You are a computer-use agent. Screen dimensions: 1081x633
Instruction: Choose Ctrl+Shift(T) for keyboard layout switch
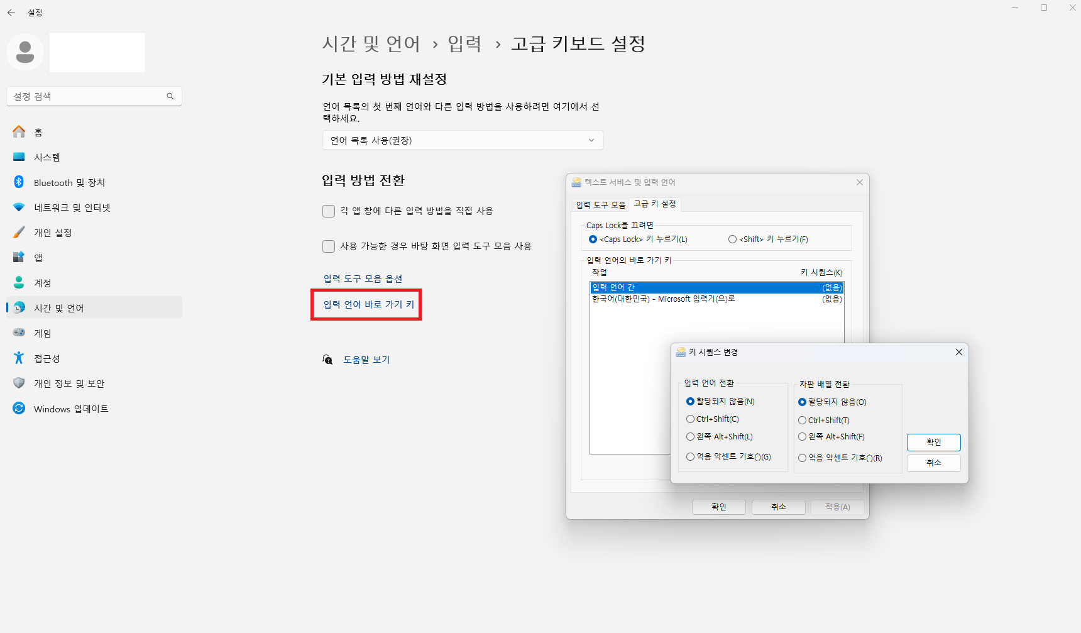pyautogui.click(x=802, y=421)
